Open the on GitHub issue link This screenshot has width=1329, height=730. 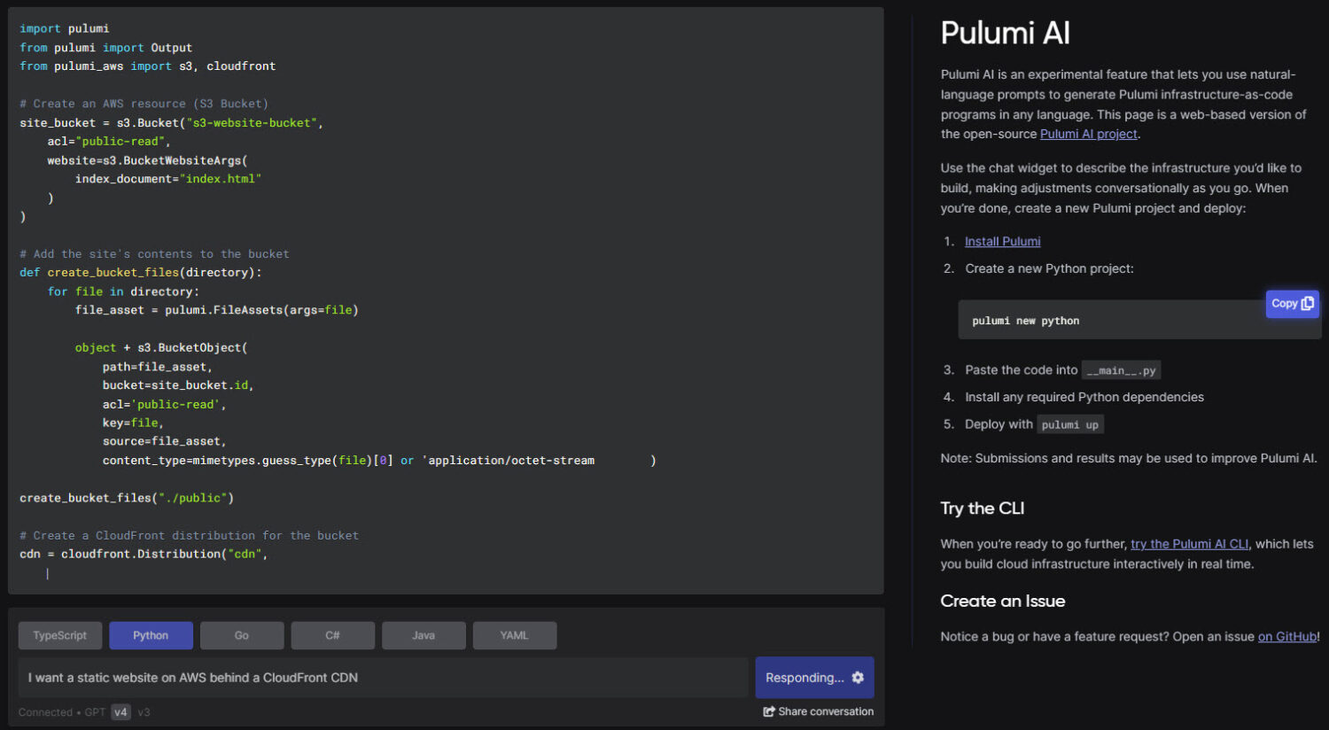click(x=1287, y=636)
